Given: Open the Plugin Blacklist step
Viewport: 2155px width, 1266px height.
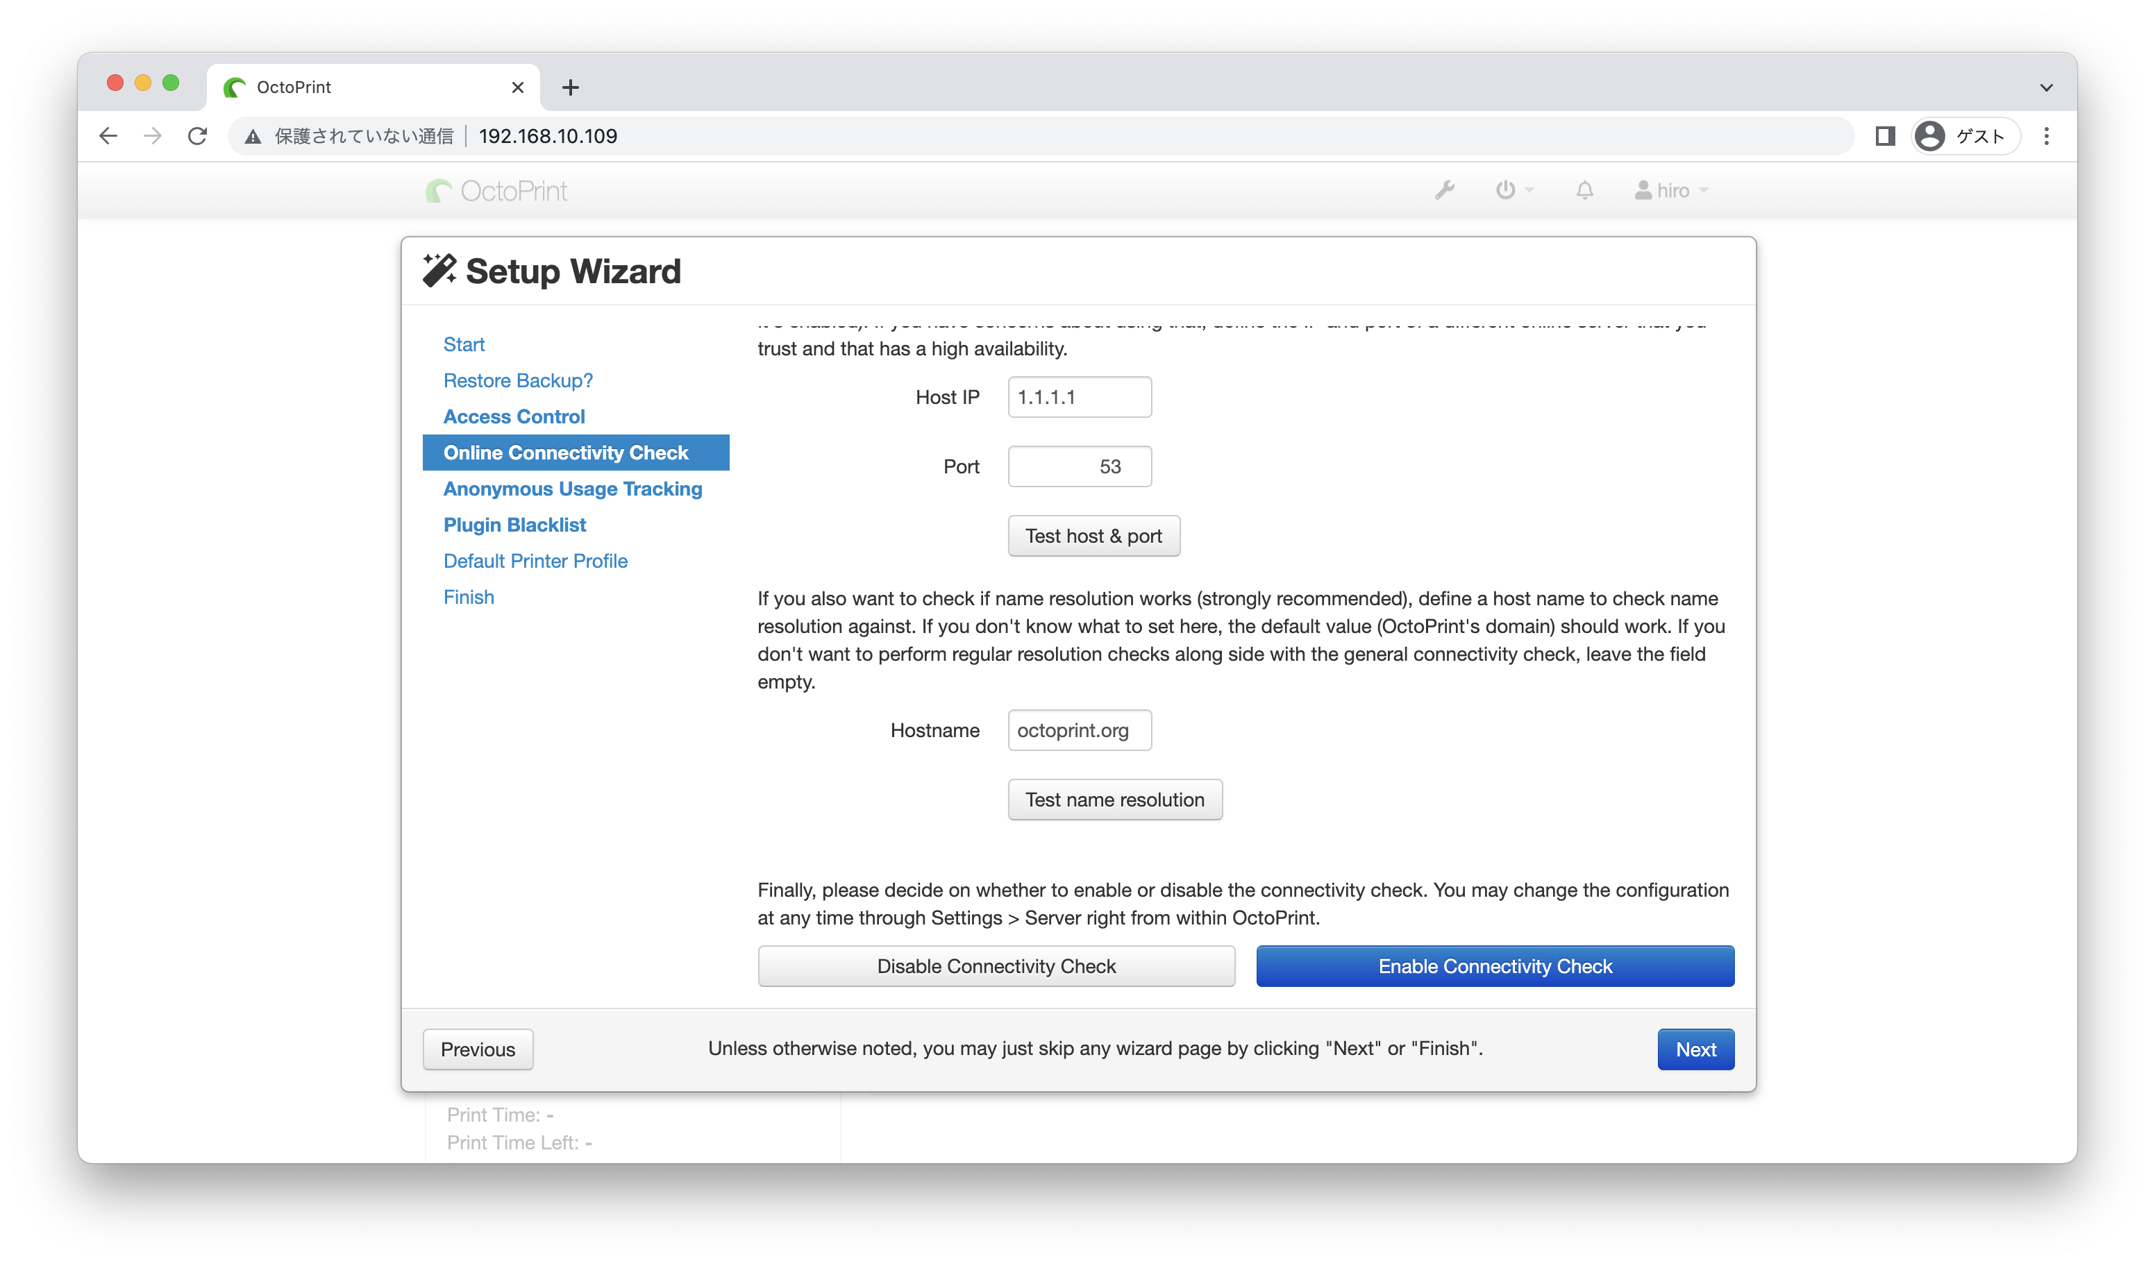Looking at the screenshot, I should click(x=514, y=525).
